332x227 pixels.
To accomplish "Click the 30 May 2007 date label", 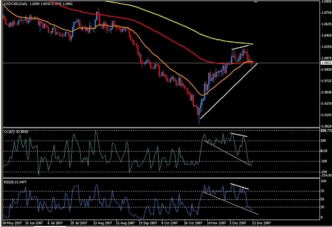I will point(12,223).
